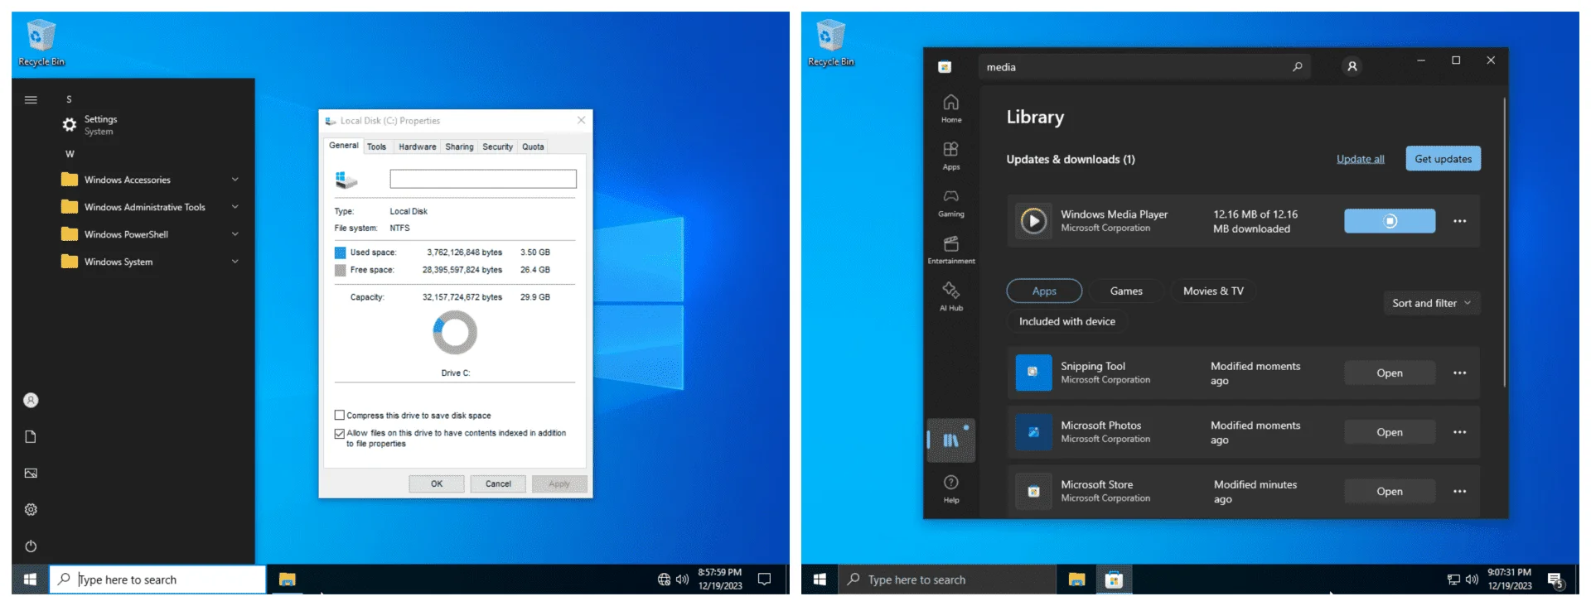The width and height of the screenshot is (1591, 606).
Task: Click the Store search box containing media
Action: (x=1144, y=67)
